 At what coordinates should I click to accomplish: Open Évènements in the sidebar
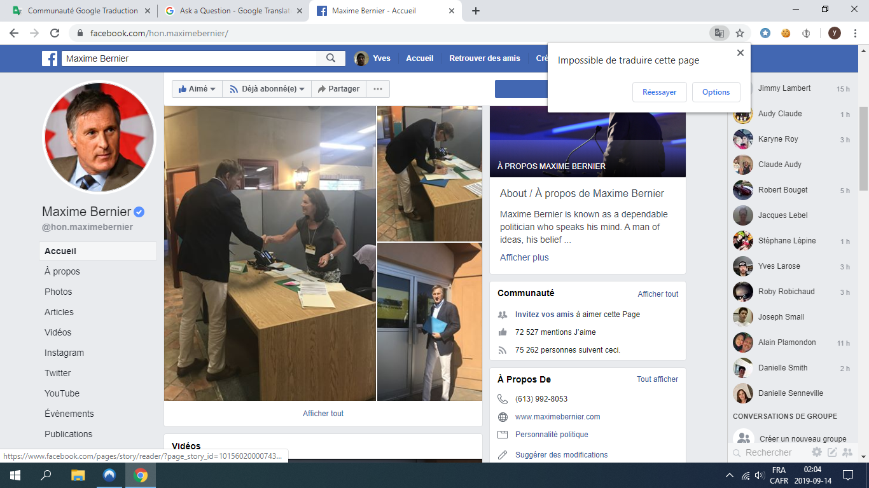coord(69,414)
